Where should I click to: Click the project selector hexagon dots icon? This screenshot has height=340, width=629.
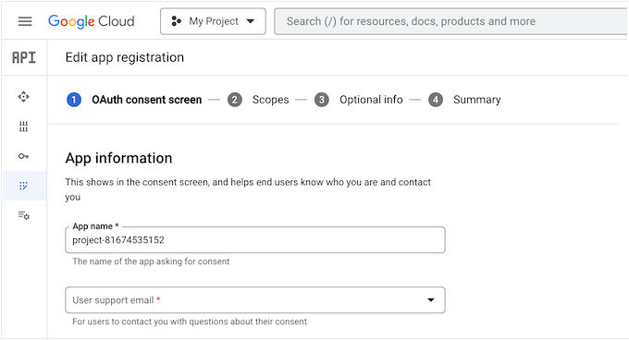click(177, 21)
